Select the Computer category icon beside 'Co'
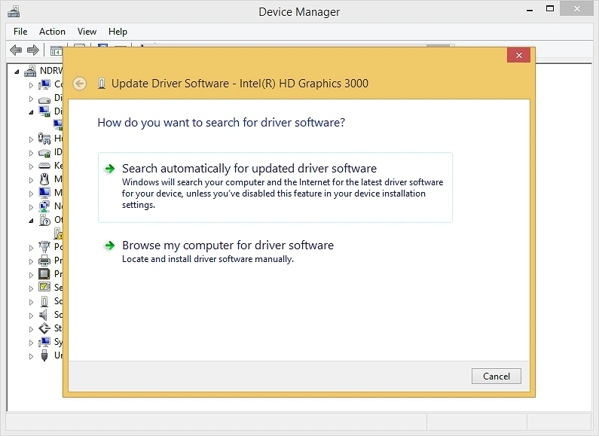Viewport: 599px width, 436px height. click(x=44, y=84)
